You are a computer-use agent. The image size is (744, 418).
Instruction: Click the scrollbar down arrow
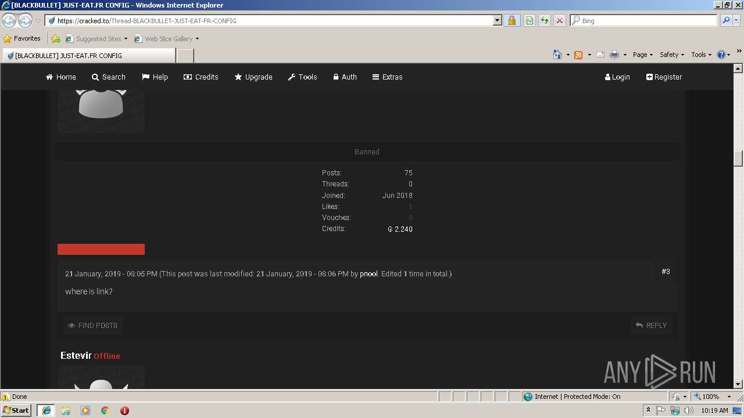tap(738, 384)
